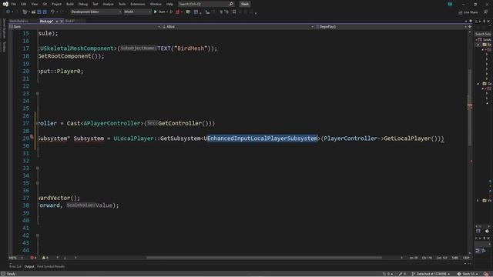
Task: Open the Development Editor configuration dropdown
Action: pyautogui.click(x=96, y=12)
